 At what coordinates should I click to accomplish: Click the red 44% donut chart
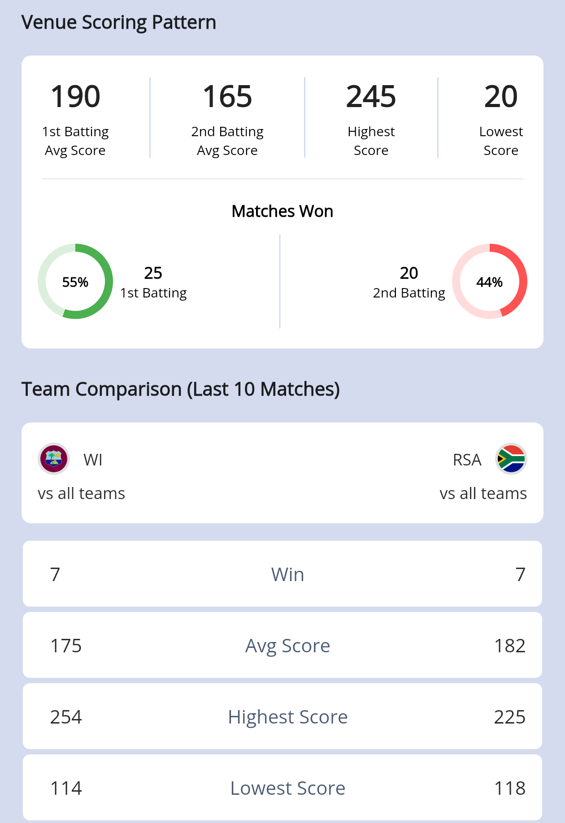(489, 281)
